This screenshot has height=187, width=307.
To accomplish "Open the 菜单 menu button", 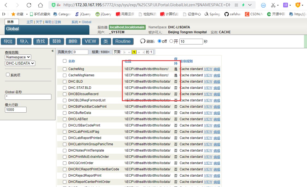I will [12, 22].
